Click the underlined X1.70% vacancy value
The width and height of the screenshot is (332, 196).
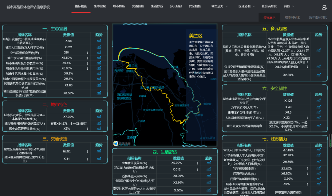point(287,168)
